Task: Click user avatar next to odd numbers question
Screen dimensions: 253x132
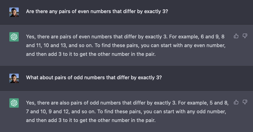Action: [14, 78]
